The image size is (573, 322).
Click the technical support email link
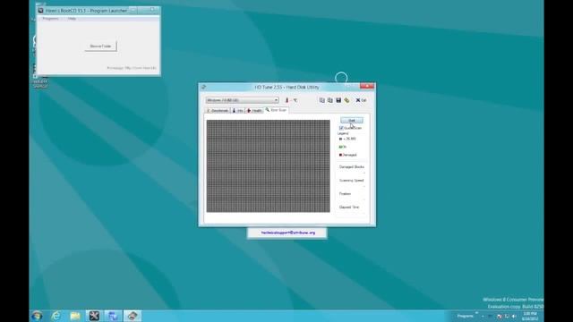[288, 233]
